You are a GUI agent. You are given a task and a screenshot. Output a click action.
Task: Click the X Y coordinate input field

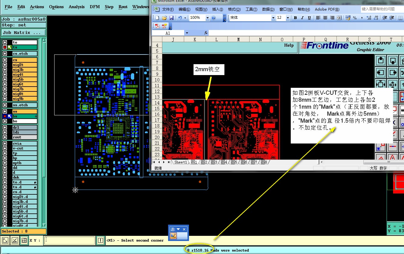70,241
